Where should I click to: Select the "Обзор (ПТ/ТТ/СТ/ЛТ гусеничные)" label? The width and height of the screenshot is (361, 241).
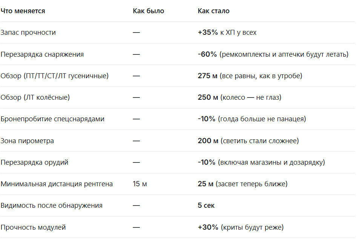[54, 76]
